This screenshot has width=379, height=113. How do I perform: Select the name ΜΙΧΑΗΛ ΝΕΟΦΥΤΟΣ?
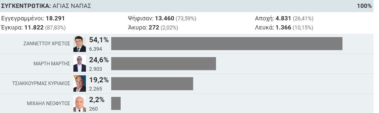click(x=49, y=103)
